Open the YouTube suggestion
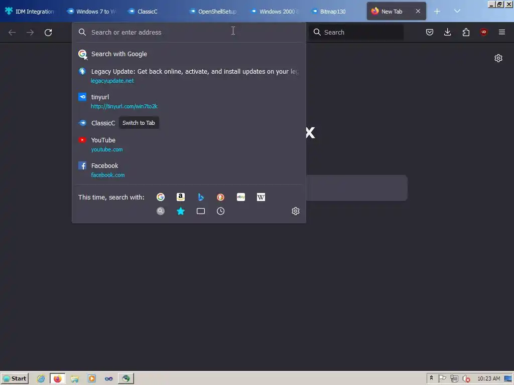This screenshot has width=514, height=385. 189,144
